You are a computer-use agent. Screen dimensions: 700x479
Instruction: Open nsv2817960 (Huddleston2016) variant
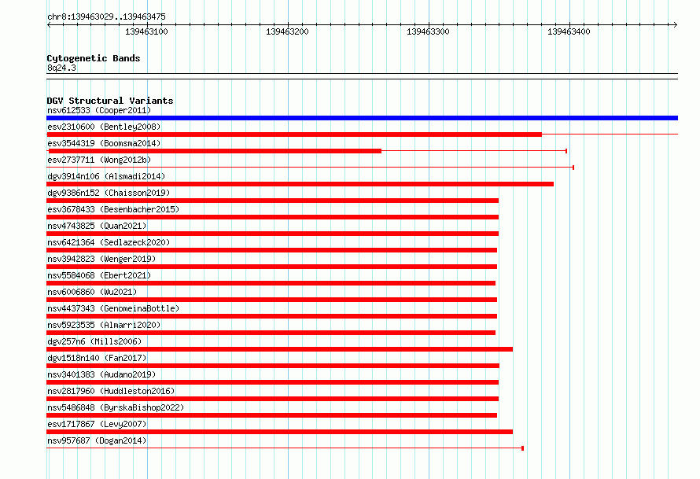click(x=111, y=391)
